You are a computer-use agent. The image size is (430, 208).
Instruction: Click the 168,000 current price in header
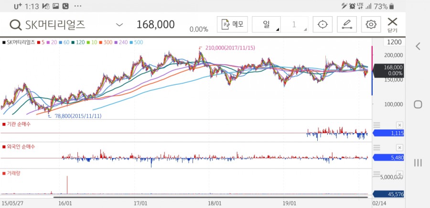(x=155, y=25)
